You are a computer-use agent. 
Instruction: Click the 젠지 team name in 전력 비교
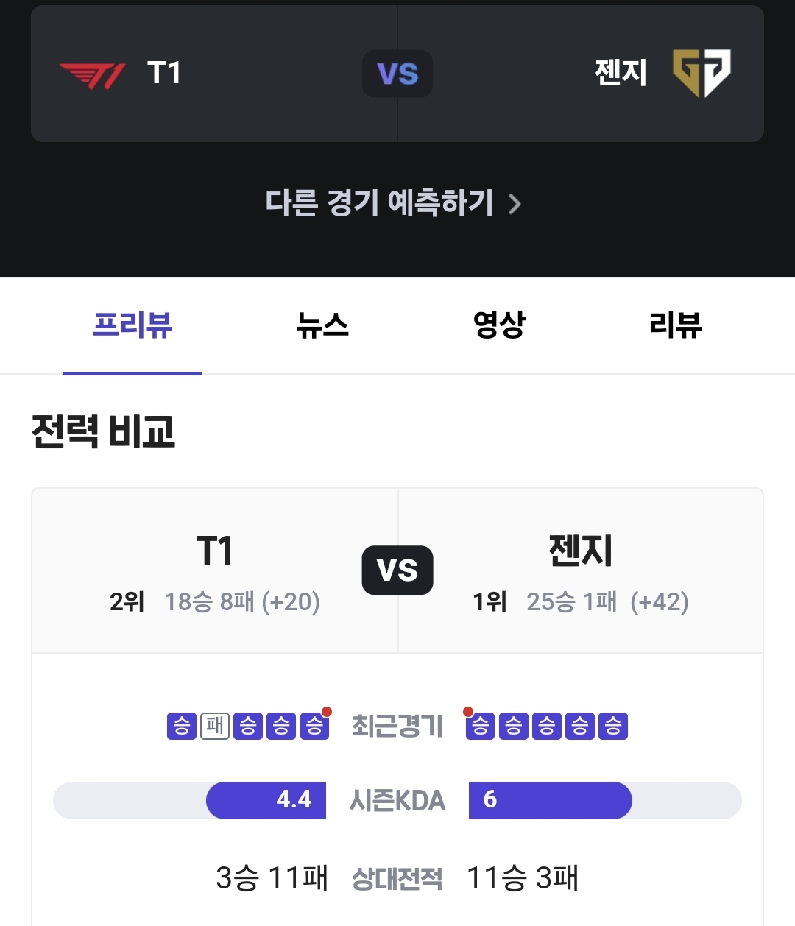pos(581,551)
